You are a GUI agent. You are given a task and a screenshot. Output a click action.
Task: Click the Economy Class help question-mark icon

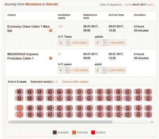(x=51, y=31)
